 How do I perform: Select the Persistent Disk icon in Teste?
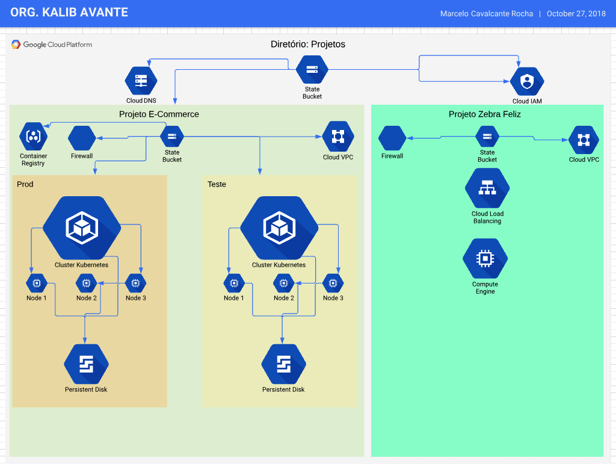point(283,364)
